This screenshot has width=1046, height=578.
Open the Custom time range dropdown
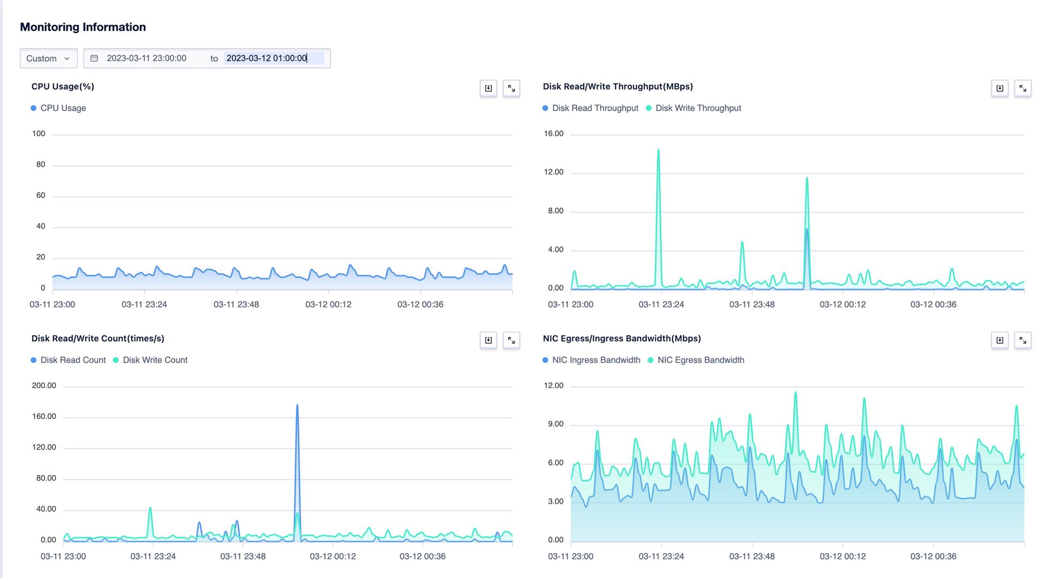48,58
